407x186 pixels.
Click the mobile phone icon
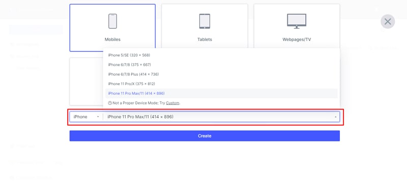[112, 21]
